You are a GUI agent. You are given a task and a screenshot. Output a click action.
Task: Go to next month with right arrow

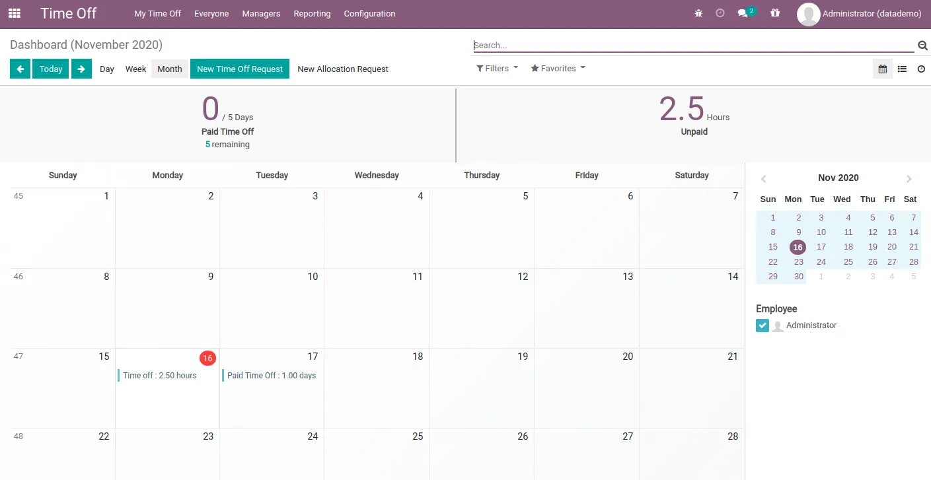(x=81, y=69)
